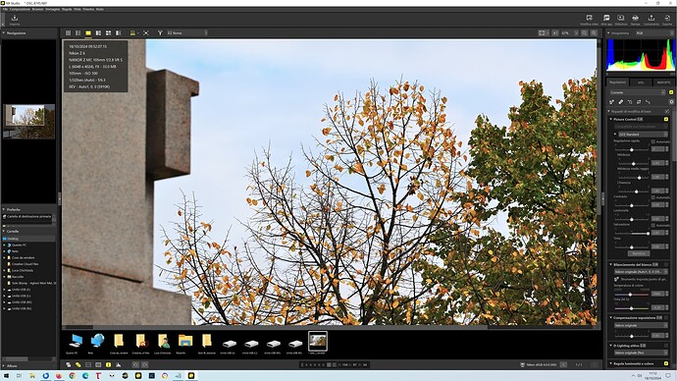
Task: Click the filter funnel icon
Action: (x=160, y=32)
